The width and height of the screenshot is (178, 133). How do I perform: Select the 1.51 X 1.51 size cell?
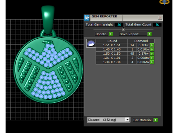(x=112, y=45)
